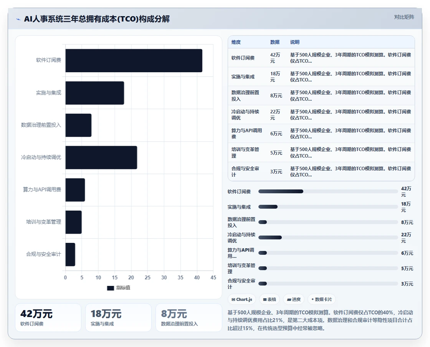The height and width of the screenshot is (347, 430).
Task: Click the chart y-axis label 软件订阅费
Action: 48,60
